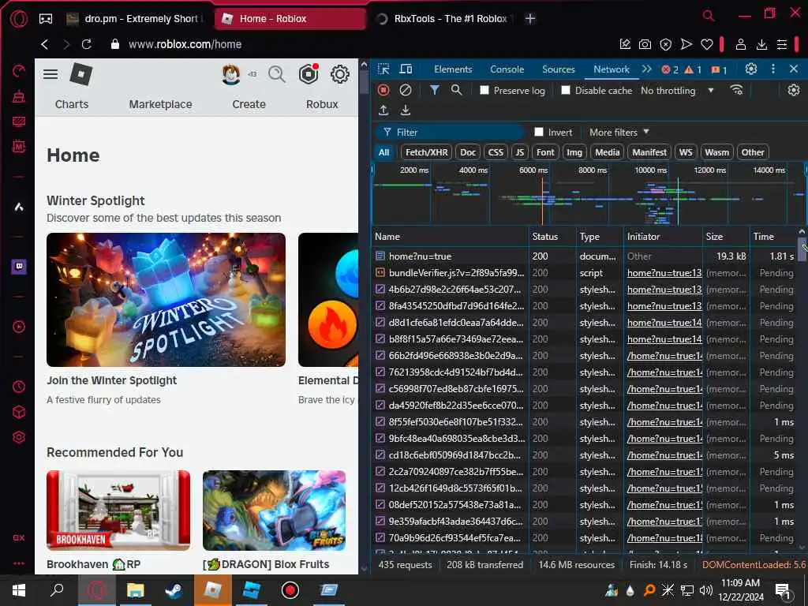Open the Brookhaven RP game thumbnail
Viewport: 808px width, 606px height.
[x=118, y=511]
